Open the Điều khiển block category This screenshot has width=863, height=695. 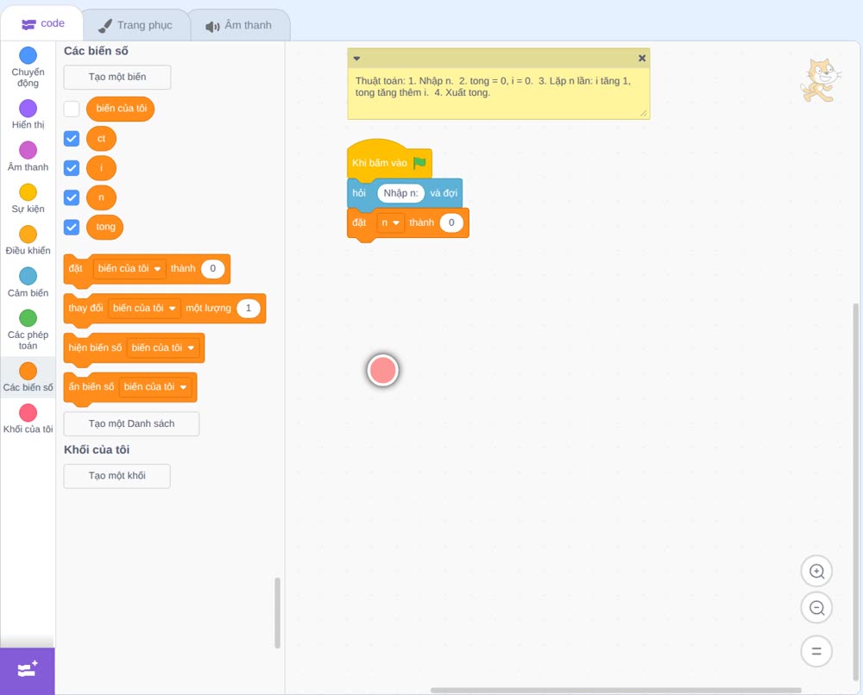[28, 241]
